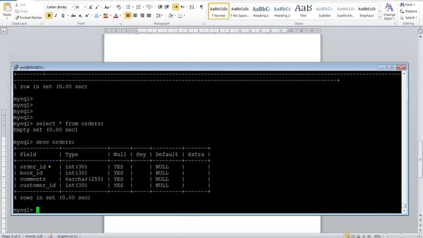423x238 pixels.
Task: Click the Increase Indent icon
Action: [x=167, y=7]
